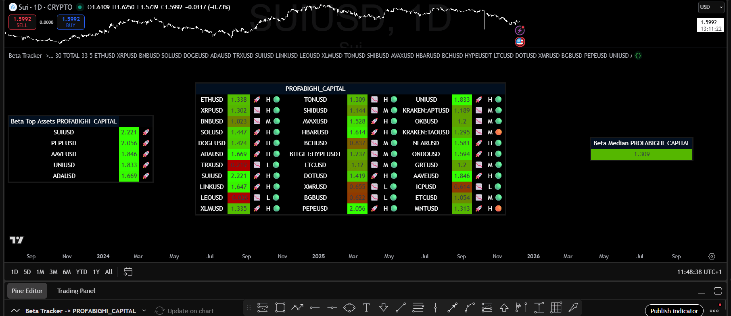Switch to the Trading Panel tab

click(76, 291)
